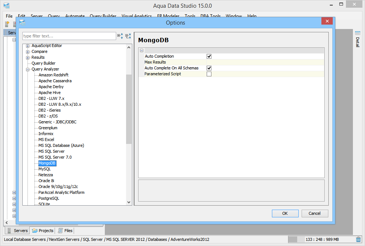Image resolution: width=365 pixels, height=246 pixels.
Task: Expand the AquaScript Editor node
Action: 28,46
